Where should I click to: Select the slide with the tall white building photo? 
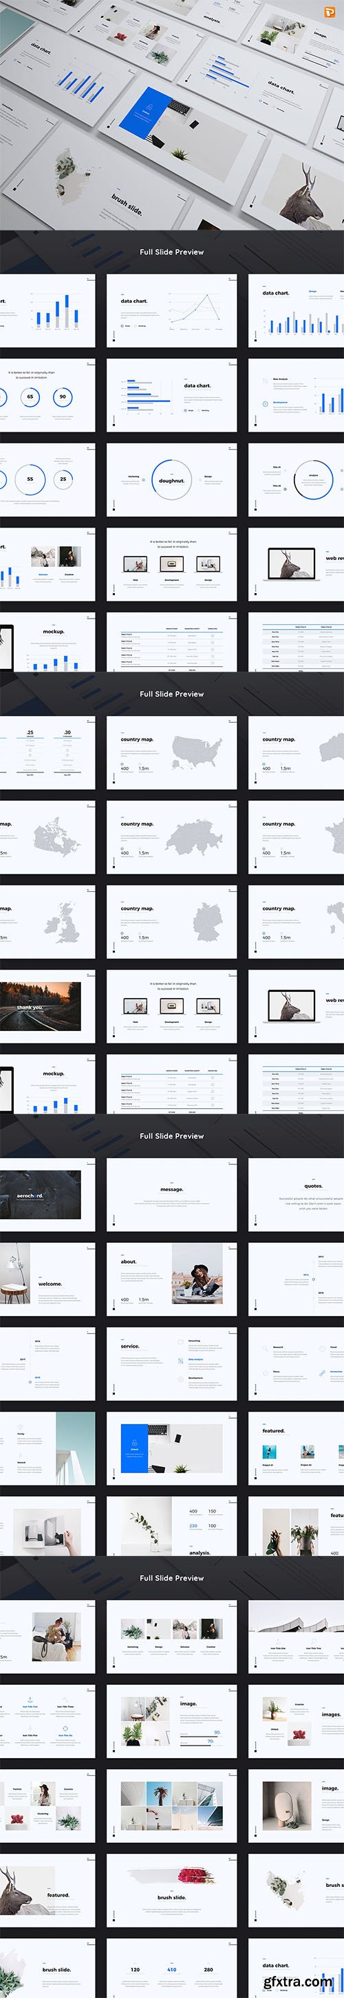(x=48, y=1449)
